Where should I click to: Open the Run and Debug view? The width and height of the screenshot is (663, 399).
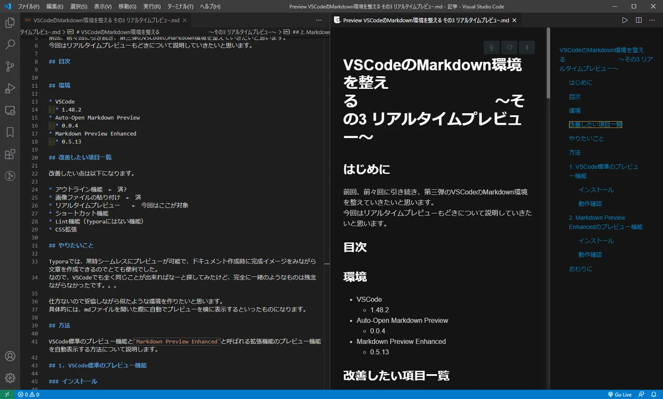coord(10,88)
